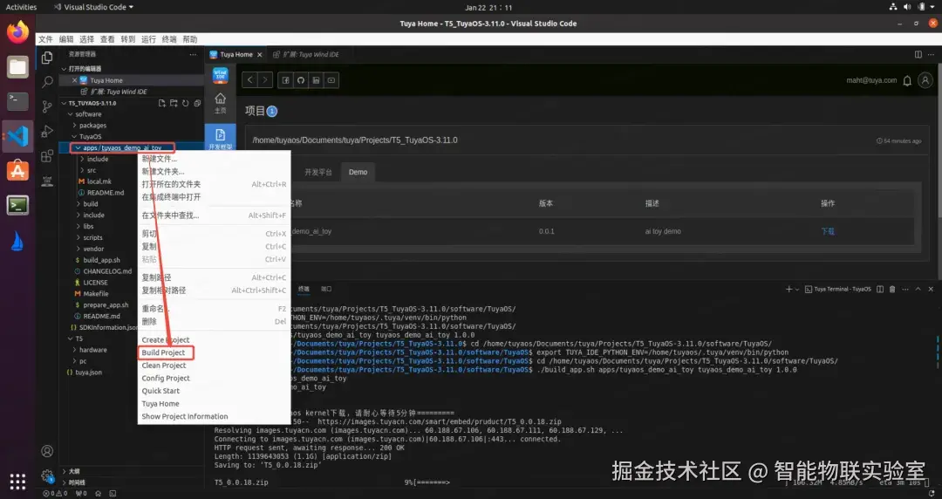The height and width of the screenshot is (499, 942).
Task: Go back with the Tuya Home left arrow
Action: (x=250, y=80)
